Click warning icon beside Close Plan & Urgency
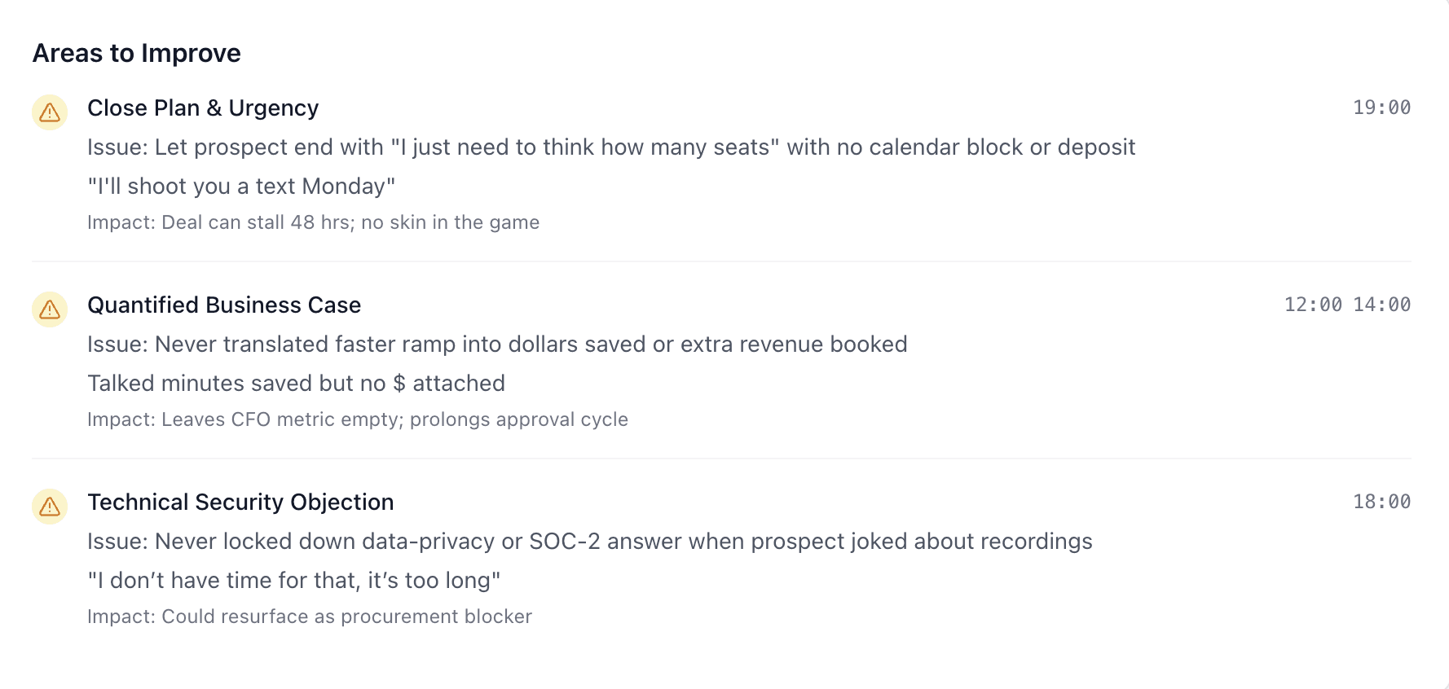Screen dimensions: 1449x689 [x=50, y=112]
